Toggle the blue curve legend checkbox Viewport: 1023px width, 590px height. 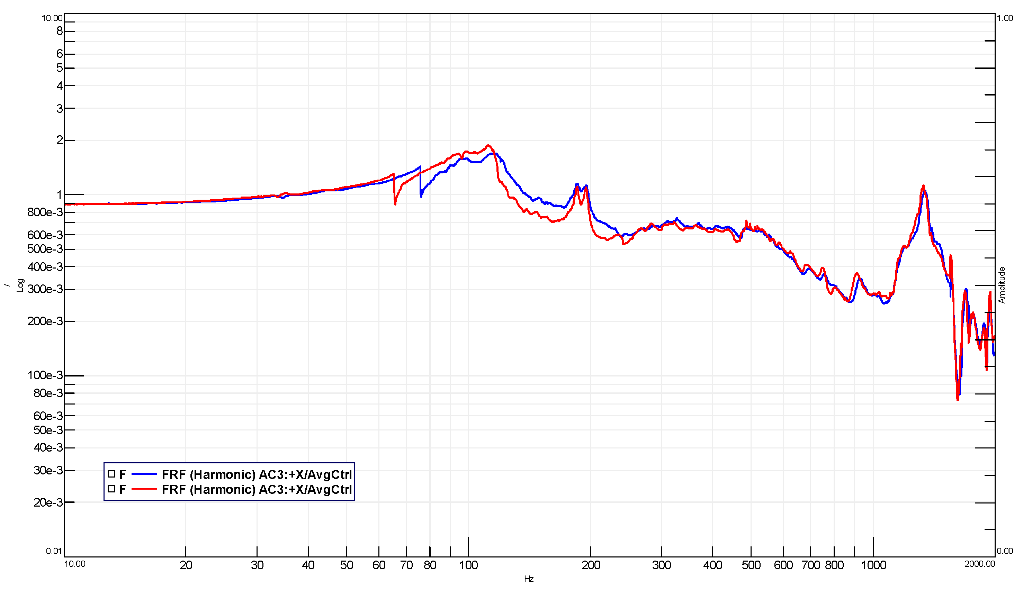pyautogui.click(x=111, y=474)
